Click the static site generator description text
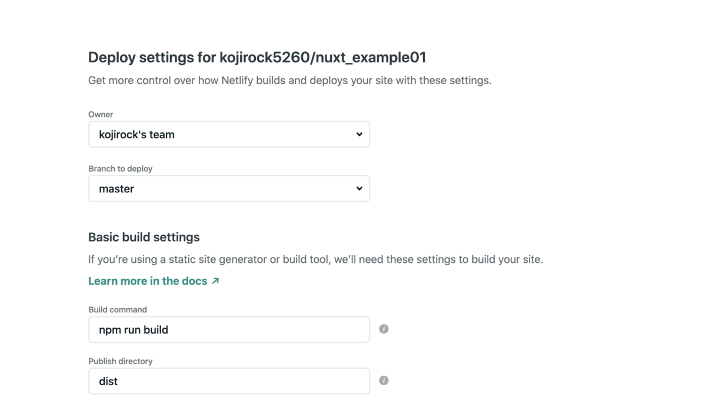706x417 pixels. [x=315, y=259]
